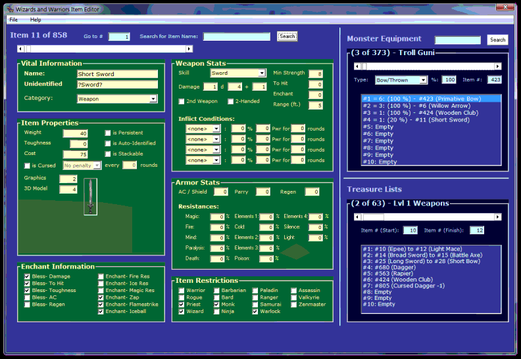521x359 pixels.
Task: Check the Warrior restriction box
Action: click(182, 290)
